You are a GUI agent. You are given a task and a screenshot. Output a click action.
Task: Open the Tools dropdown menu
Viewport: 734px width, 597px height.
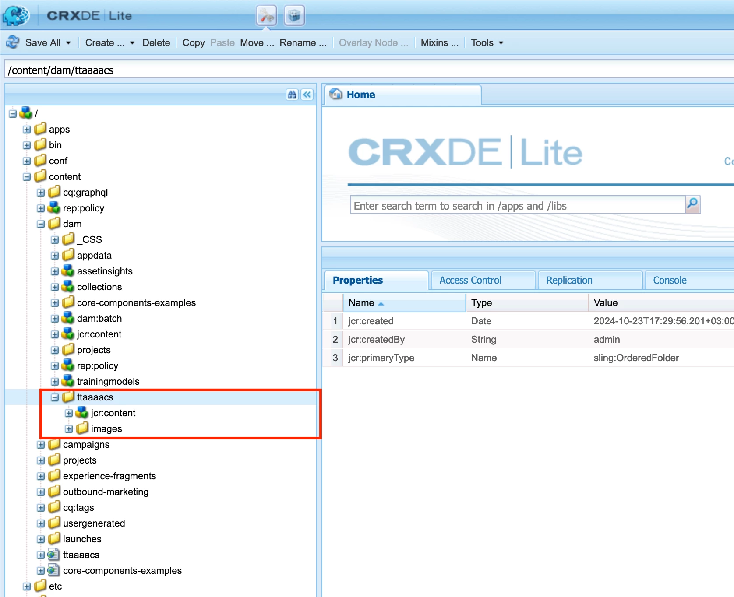[487, 42]
